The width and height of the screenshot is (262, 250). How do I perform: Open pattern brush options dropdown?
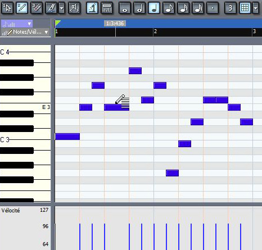point(62,8)
